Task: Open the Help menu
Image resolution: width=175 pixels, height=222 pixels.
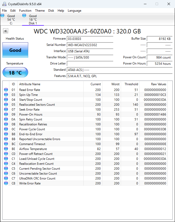Action: tap(61, 11)
